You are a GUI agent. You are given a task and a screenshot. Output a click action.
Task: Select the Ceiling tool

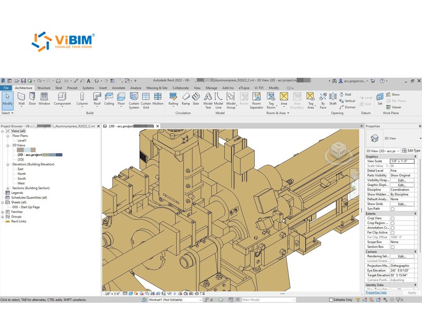[x=109, y=99]
